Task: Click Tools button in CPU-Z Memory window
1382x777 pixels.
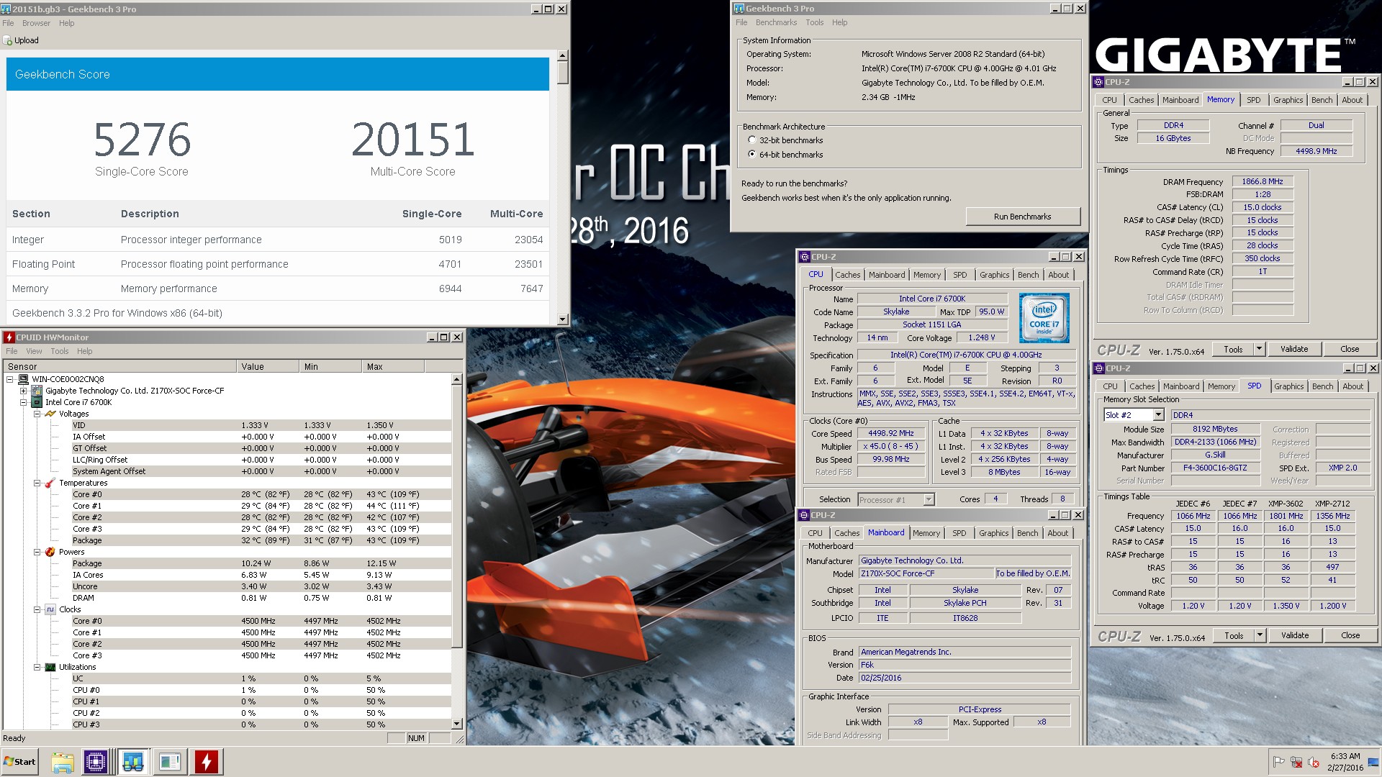Action: (x=1233, y=349)
